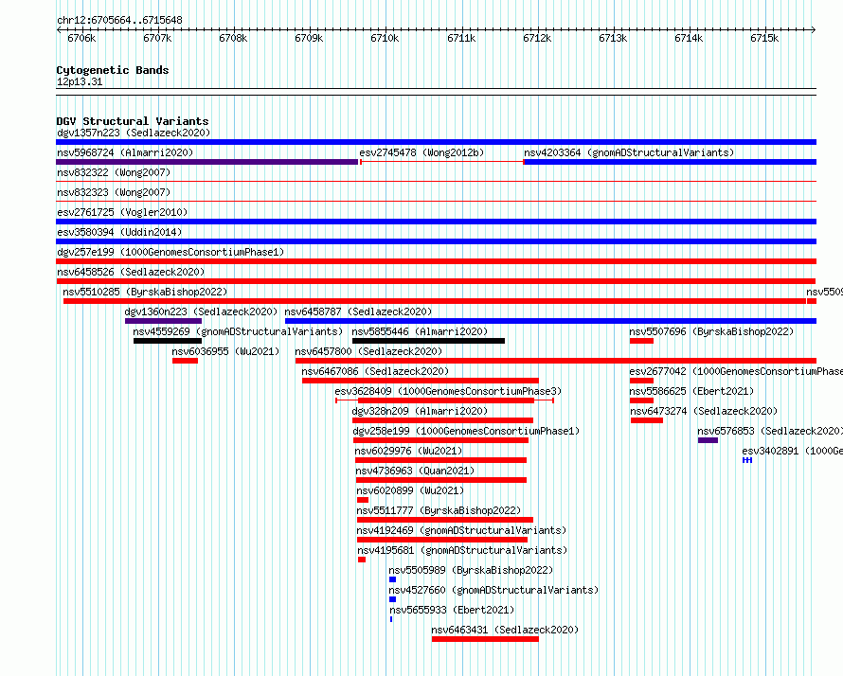
Task: Click esv3628409 (1000GenomesConsortiumPhase3) label
Action: click(x=448, y=391)
